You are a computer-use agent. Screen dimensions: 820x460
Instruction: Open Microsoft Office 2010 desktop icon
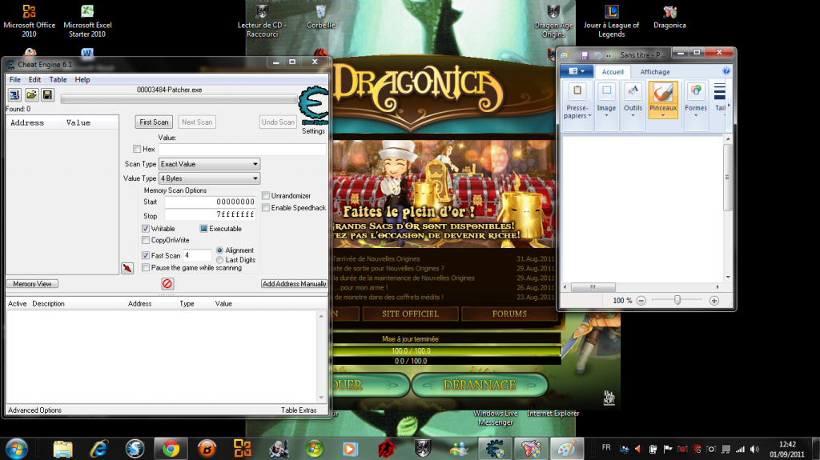[30, 21]
